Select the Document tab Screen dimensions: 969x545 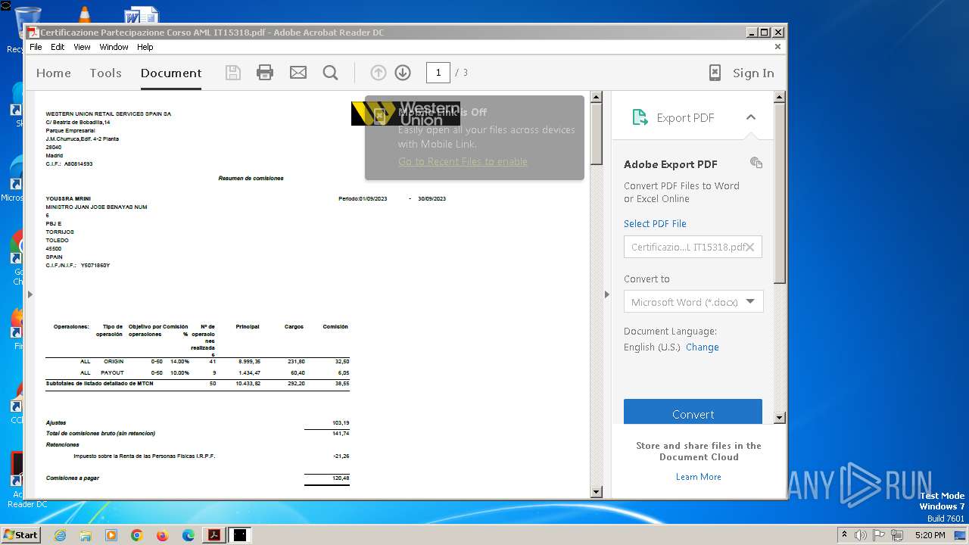coord(171,73)
